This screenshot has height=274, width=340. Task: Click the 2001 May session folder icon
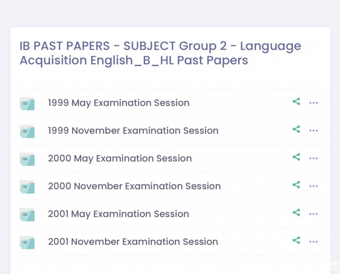(27, 215)
